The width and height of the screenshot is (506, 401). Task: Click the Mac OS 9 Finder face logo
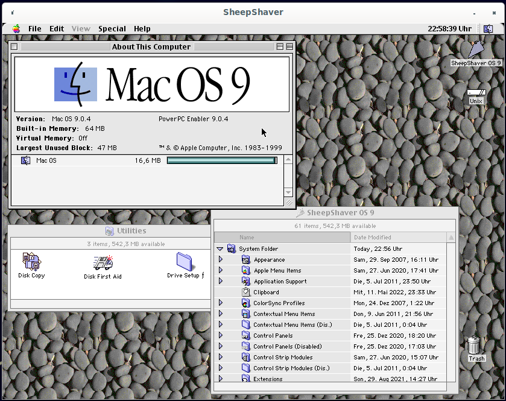pos(75,84)
